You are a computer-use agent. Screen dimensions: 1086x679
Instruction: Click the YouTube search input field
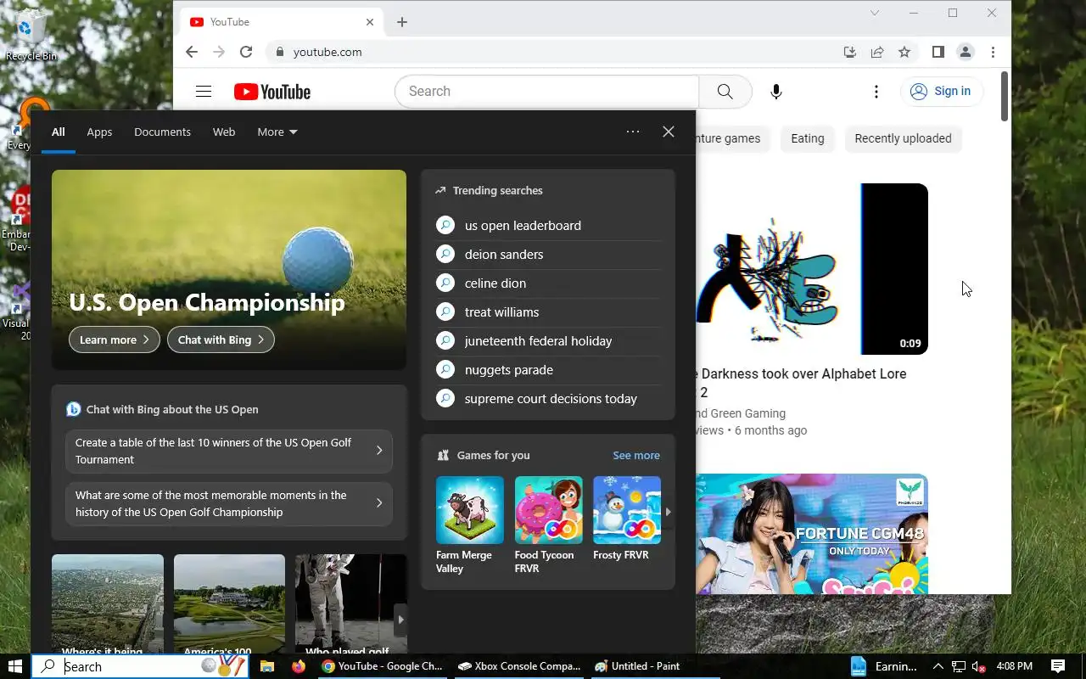(x=546, y=92)
